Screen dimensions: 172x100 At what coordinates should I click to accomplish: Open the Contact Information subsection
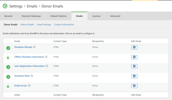coord(64,25)
